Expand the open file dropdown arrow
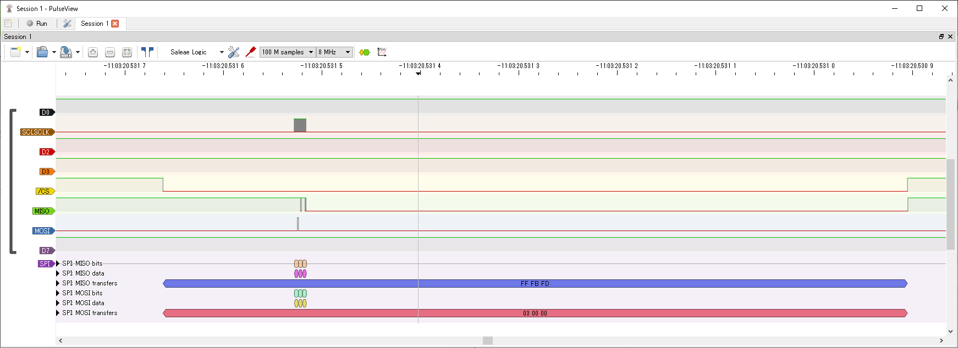Viewport: 958px width, 348px height. (x=54, y=52)
